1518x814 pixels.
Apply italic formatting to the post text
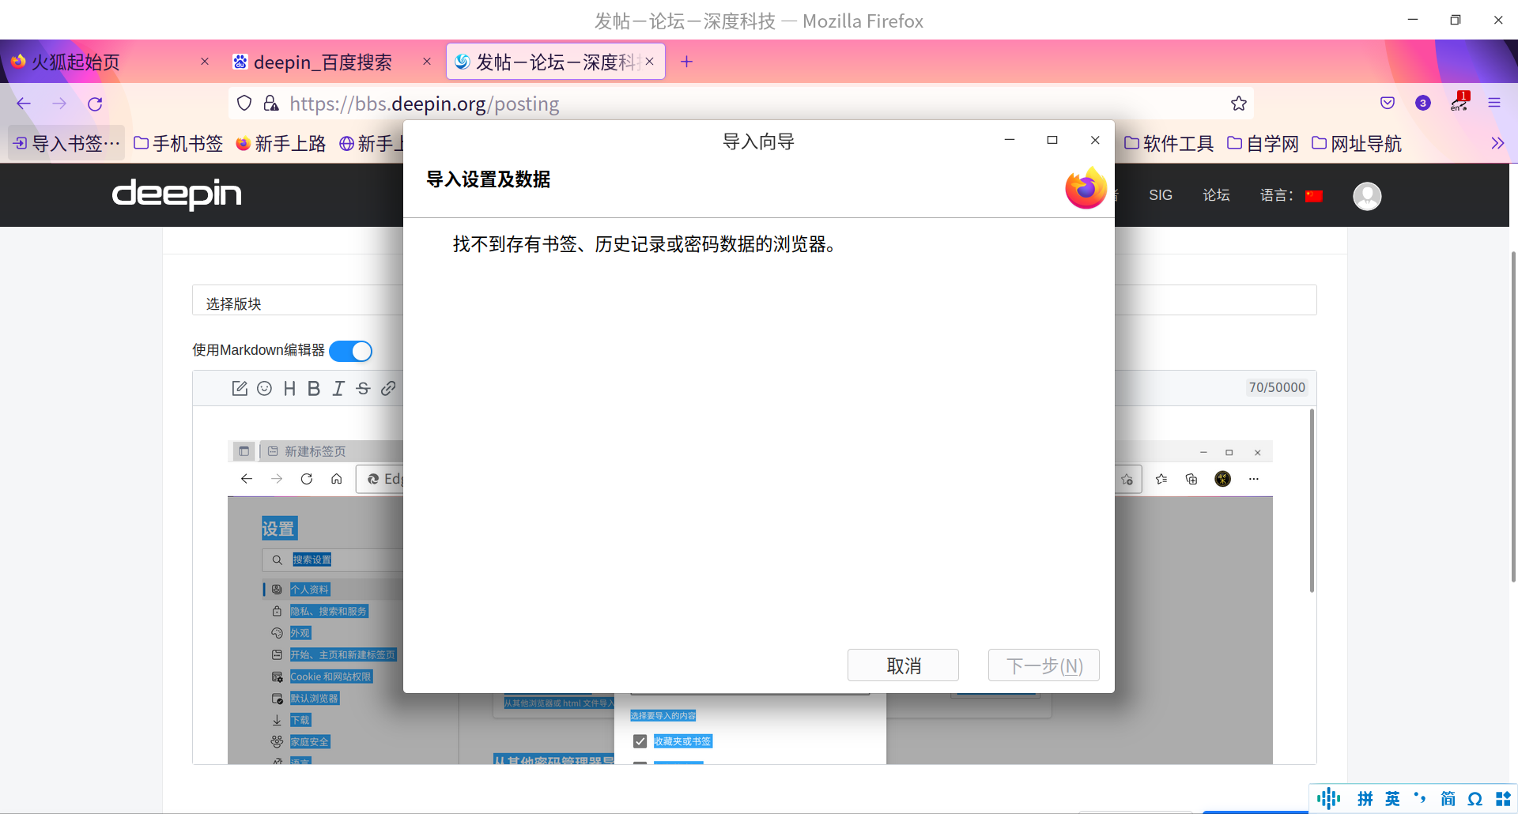[338, 388]
